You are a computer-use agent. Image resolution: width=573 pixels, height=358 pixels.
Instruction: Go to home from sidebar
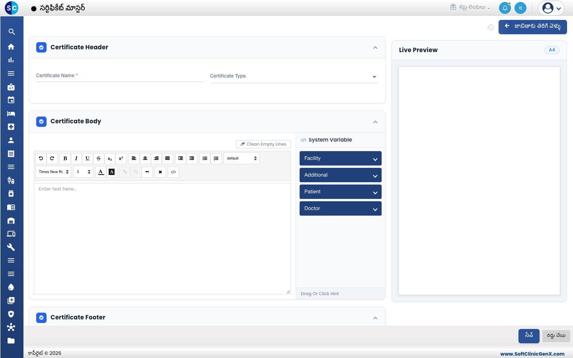click(x=11, y=47)
